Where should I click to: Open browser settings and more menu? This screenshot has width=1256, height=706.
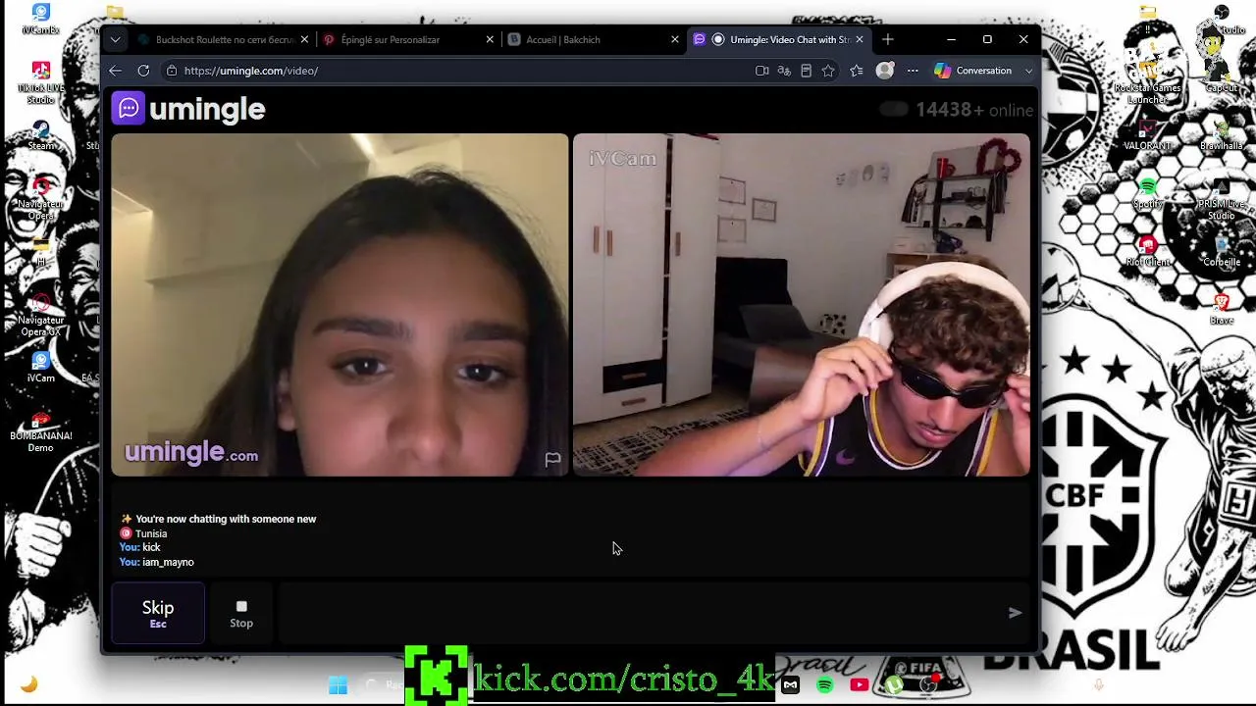click(x=913, y=71)
